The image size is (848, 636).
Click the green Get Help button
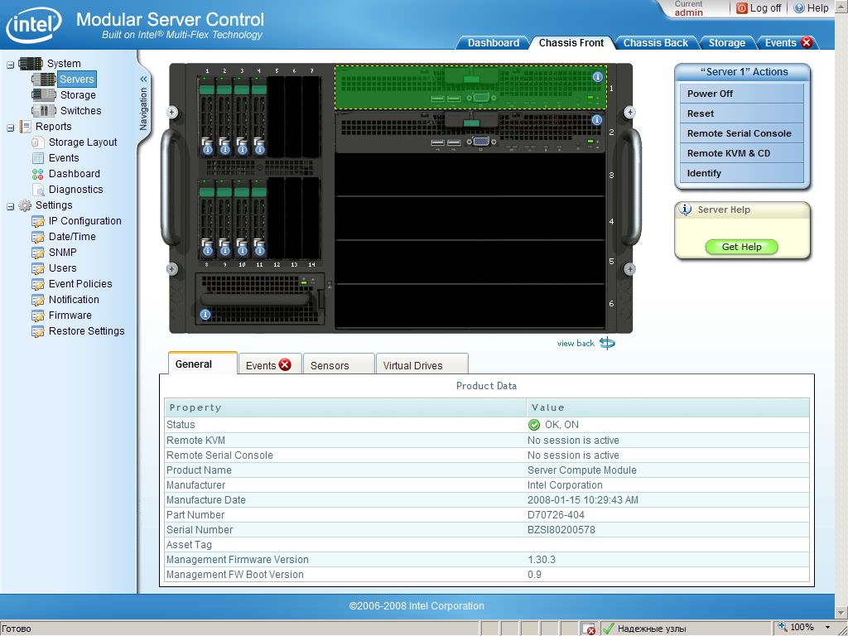(x=741, y=247)
